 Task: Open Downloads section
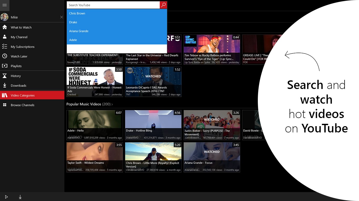[32, 85]
